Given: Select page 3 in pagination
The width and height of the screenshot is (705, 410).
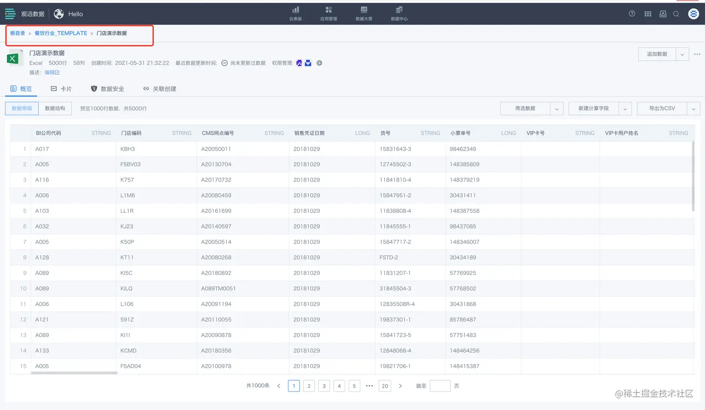Looking at the screenshot, I should [x=324, y=386].
